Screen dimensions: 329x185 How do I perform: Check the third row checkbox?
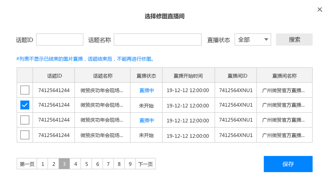click(x=25, y=120)
